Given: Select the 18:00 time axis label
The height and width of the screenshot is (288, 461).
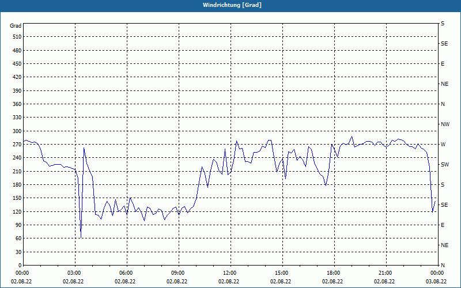Looking at the screenshot, I should (x=334, y=272).
